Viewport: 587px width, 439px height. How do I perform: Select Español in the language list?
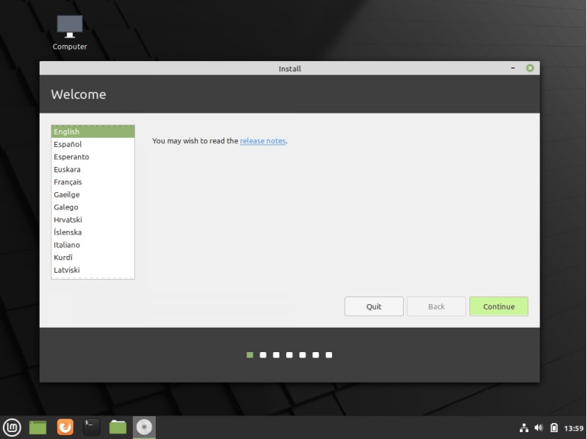(93, 144)
